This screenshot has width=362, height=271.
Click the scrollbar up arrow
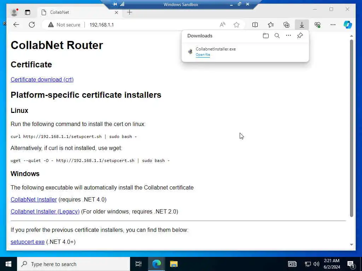351,36
